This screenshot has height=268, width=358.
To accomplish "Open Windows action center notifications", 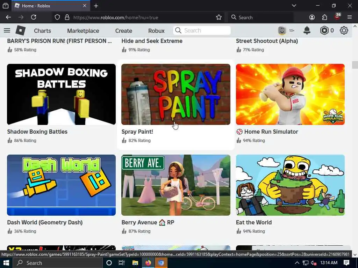I will point(346,263).
